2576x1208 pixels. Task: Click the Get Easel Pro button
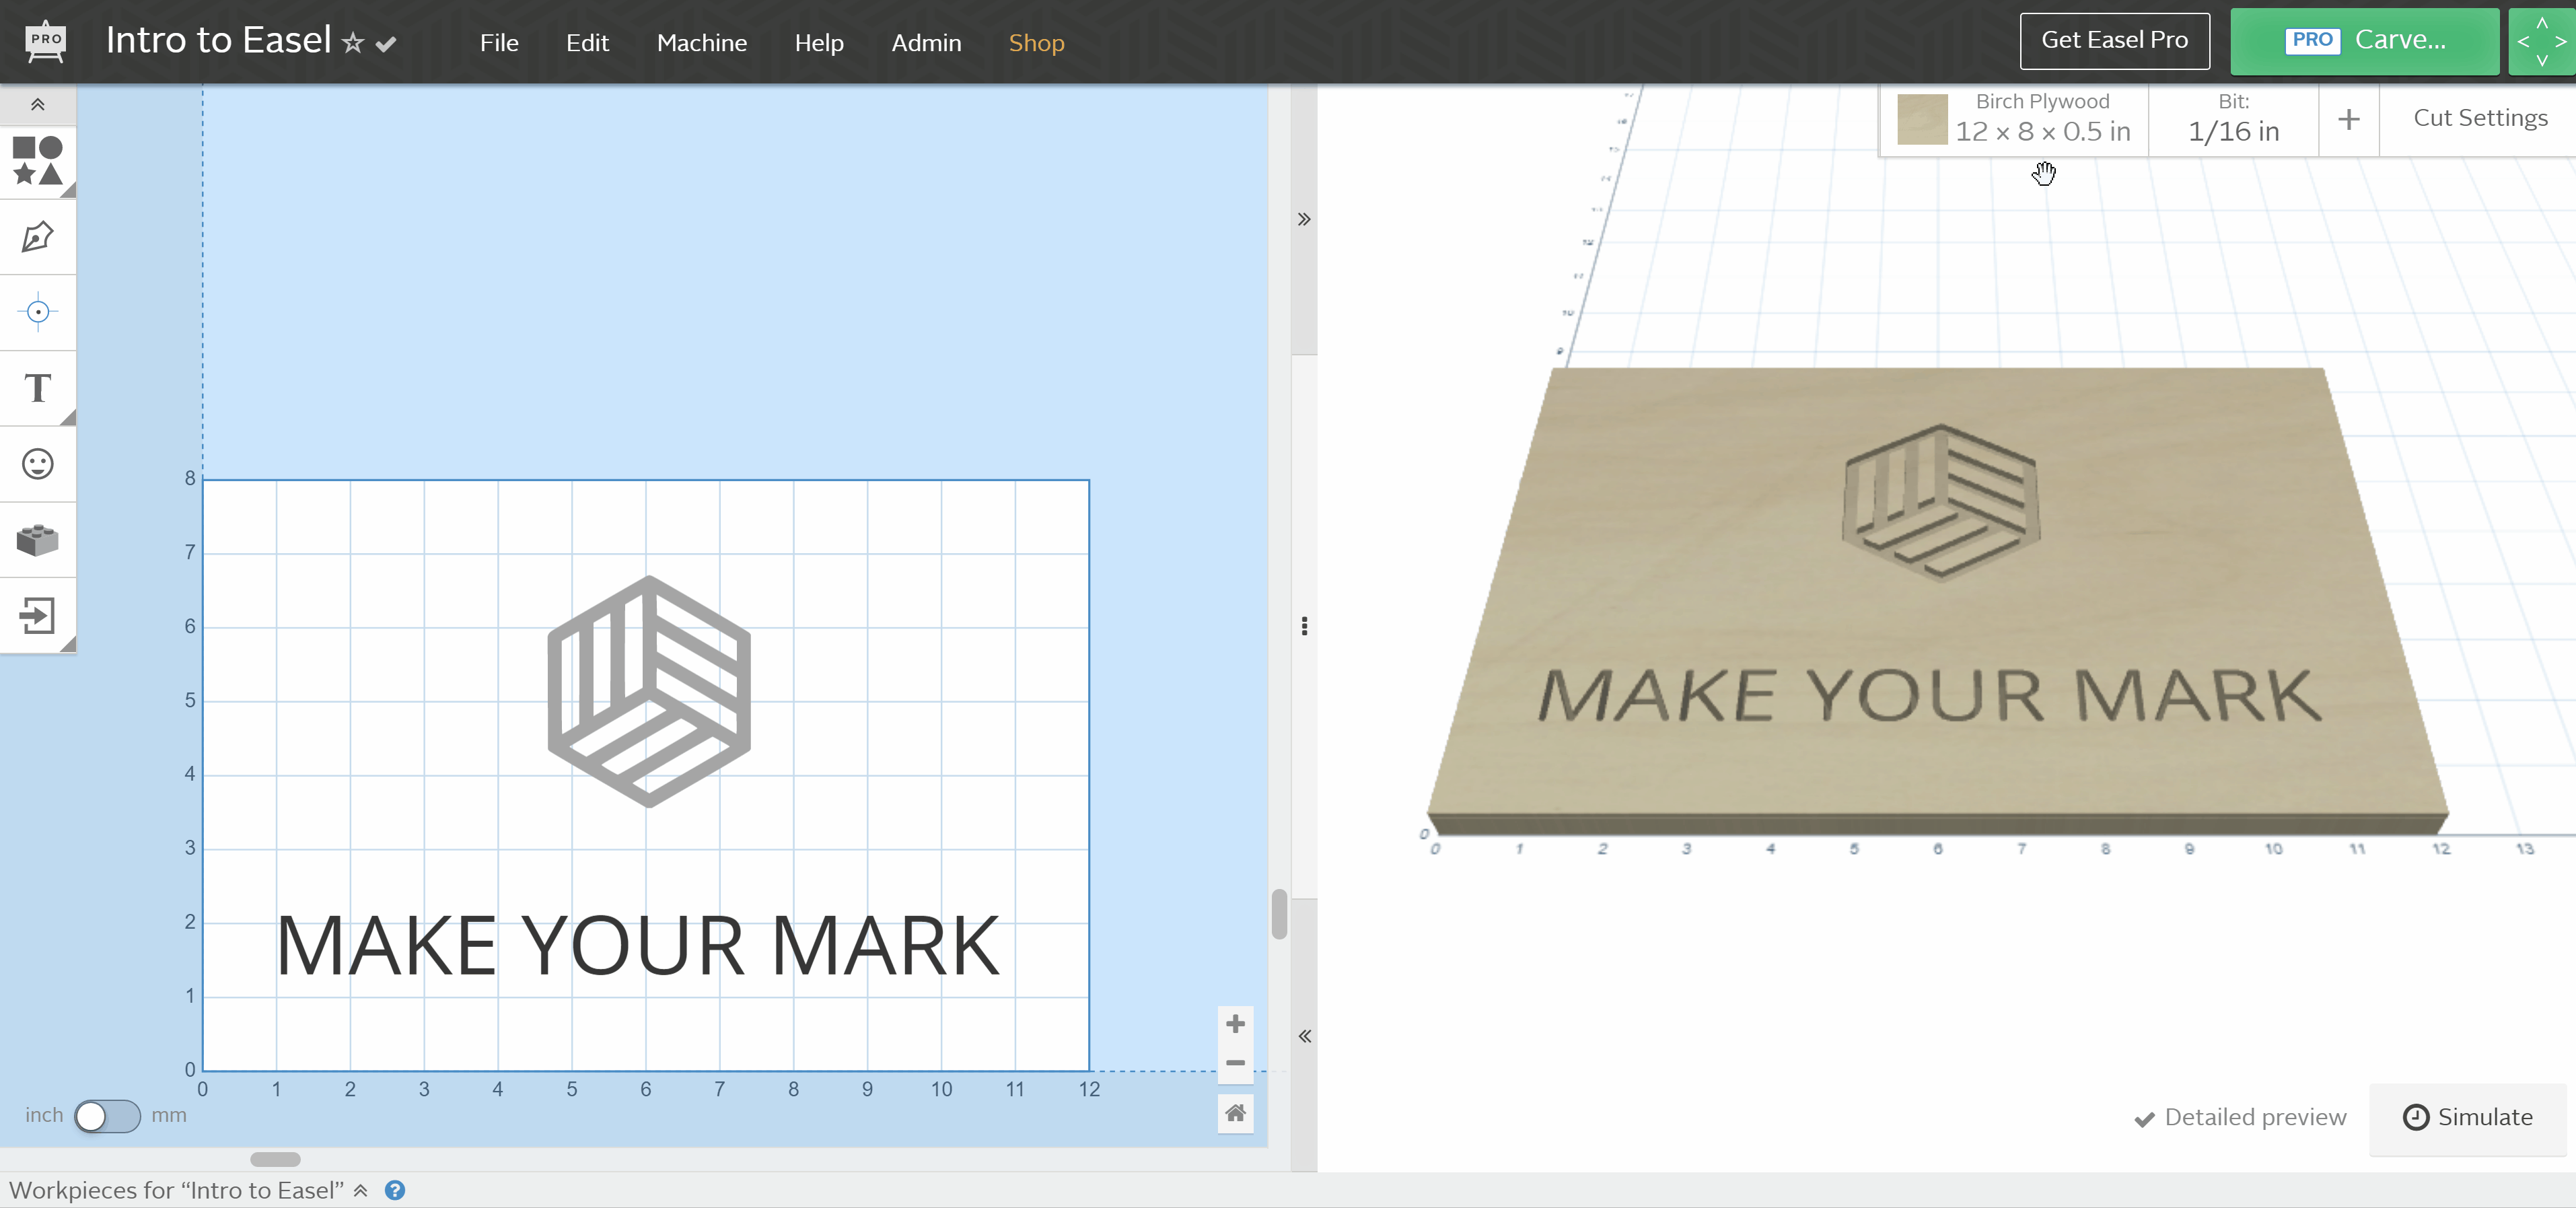[2113, 40]
